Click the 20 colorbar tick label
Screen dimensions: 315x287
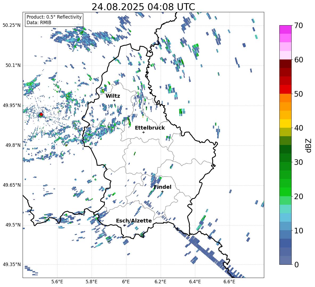tap(299, 196)
